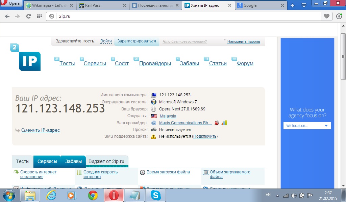Screen dimensions: 346x202
Task: Bookmark page with the heart icon
Action: (326, 16)
